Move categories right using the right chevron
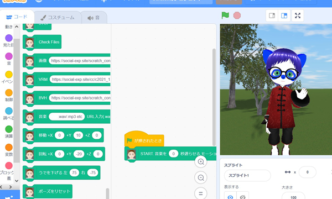This screenshot has width=332, height=199. pyautogui.click(x=11, y=187)
